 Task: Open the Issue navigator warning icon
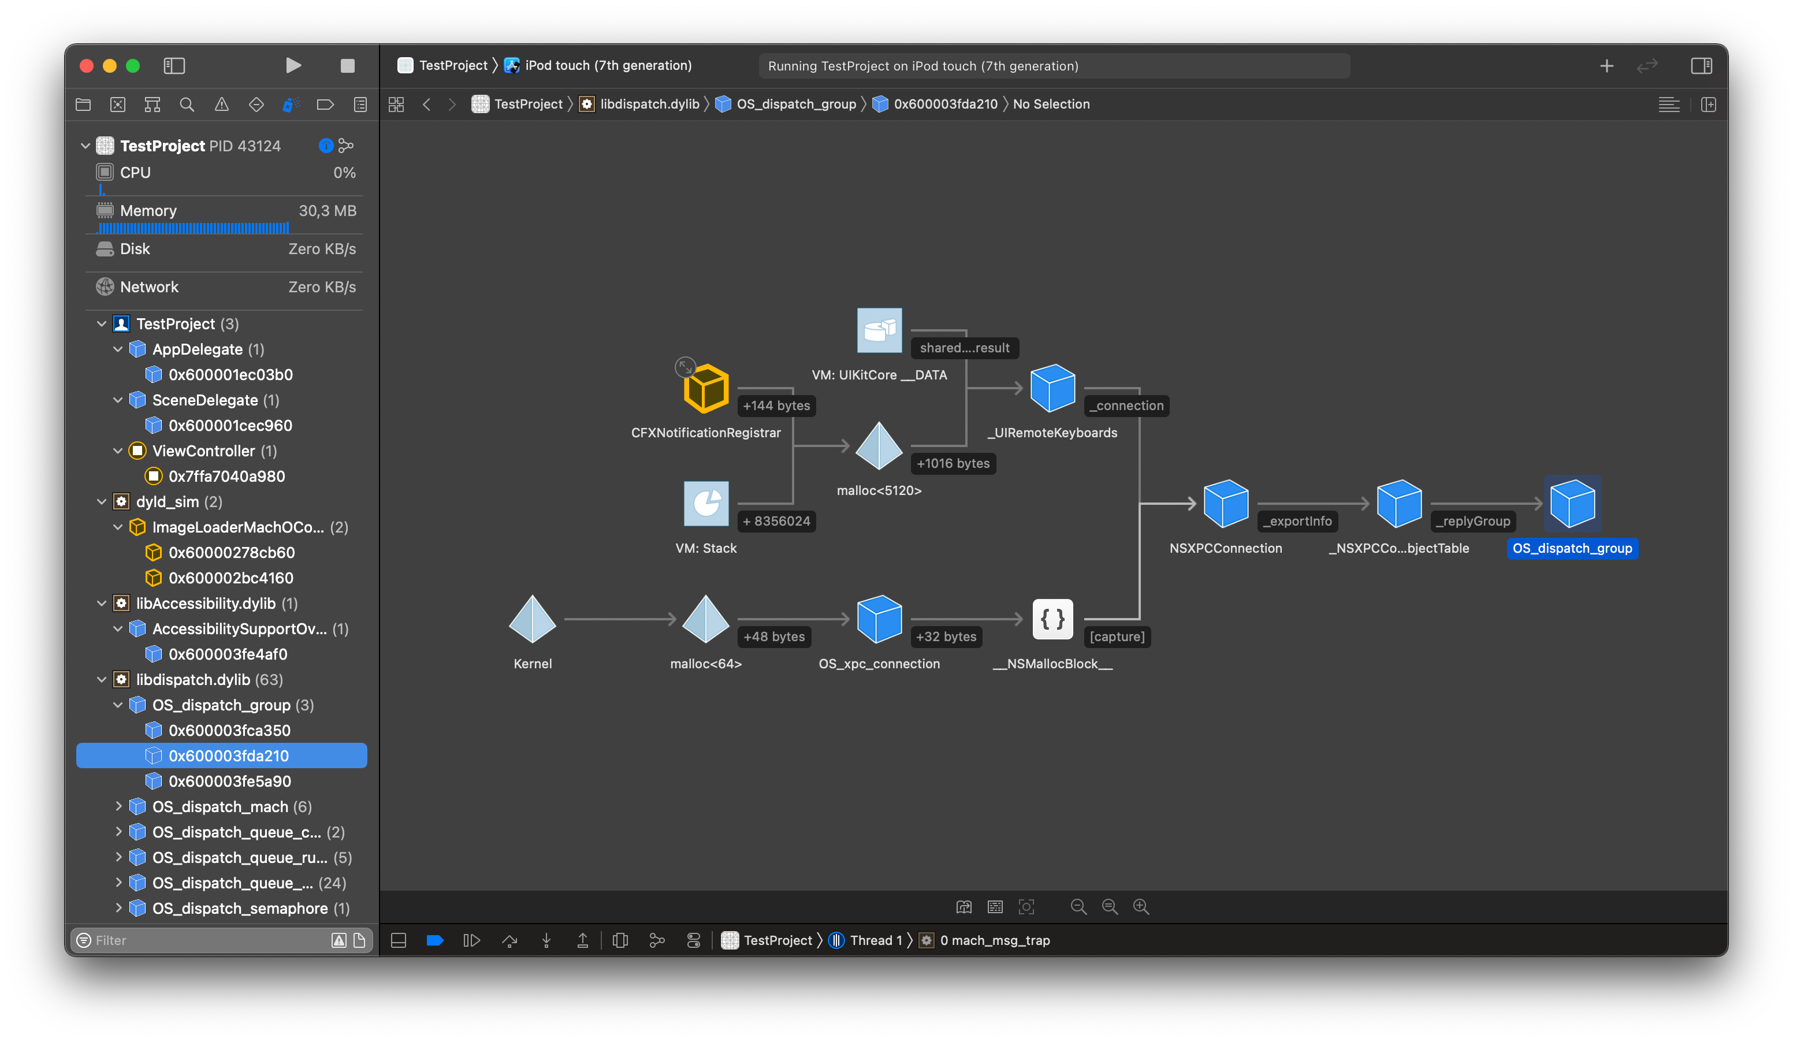[222, 105]
